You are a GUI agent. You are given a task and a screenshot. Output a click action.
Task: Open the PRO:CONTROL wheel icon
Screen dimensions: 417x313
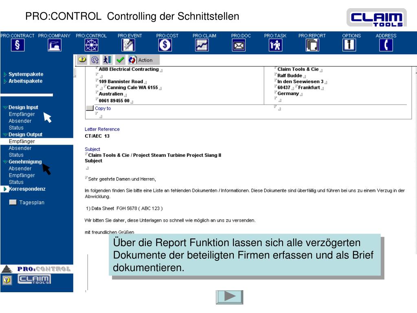[91, 45]
